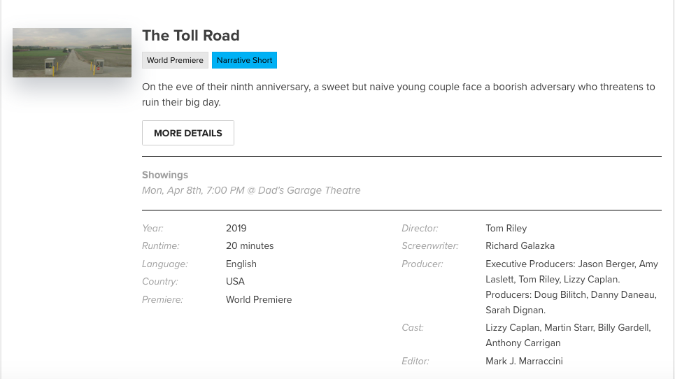Click the year value 2019
The width and height of the screenshot is (675, 379).
[x=236, y=228]
